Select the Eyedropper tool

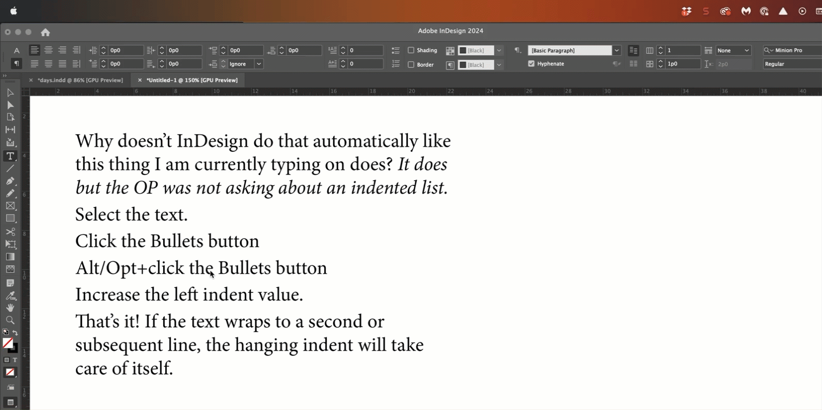point(10,296)
